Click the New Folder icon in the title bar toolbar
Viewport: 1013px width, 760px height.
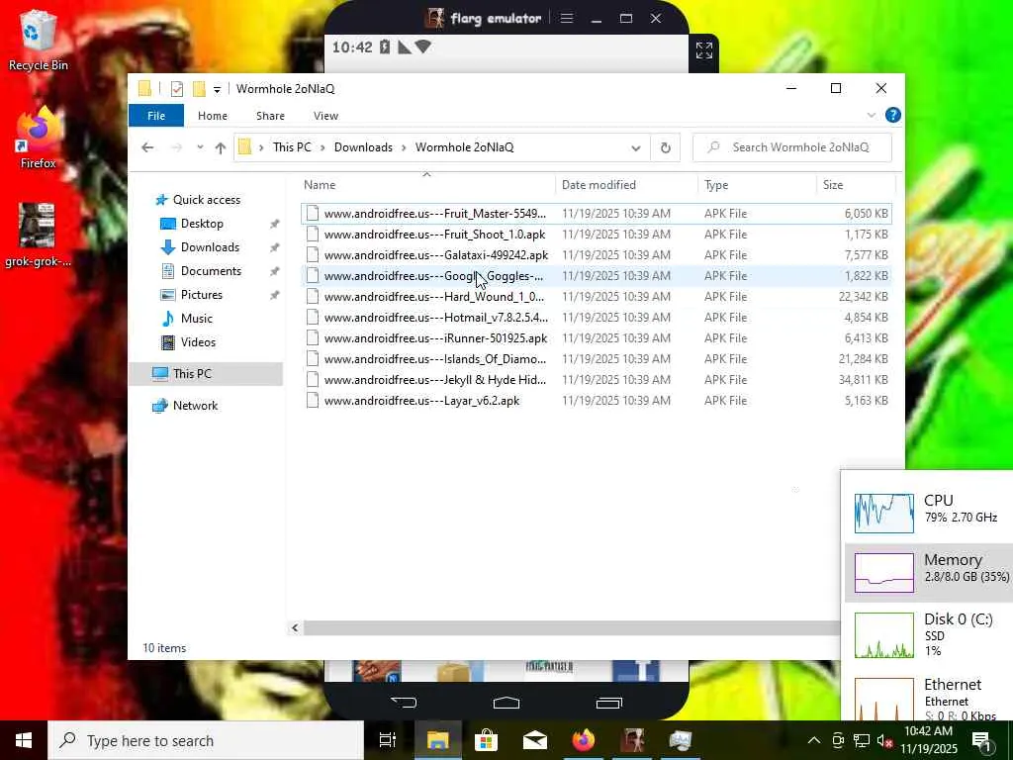(x=199, y=88)
